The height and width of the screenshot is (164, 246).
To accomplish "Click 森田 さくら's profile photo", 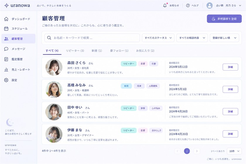I will pos(54,67).
